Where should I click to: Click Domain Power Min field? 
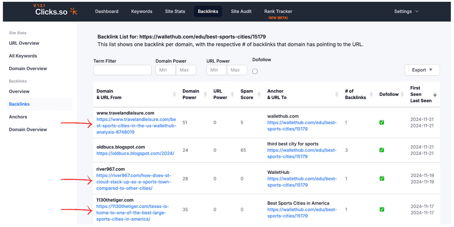[166, 70]
